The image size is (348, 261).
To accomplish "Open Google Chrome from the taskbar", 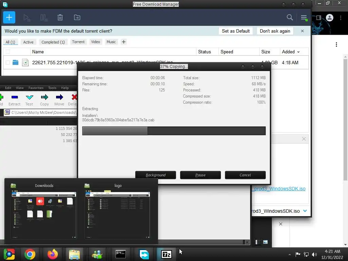I will pos(30,254).
